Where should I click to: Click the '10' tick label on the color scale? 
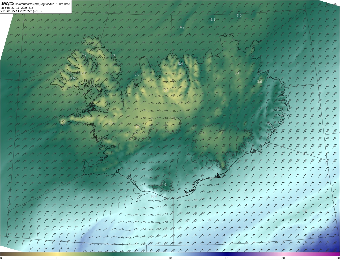pos(170,258)
